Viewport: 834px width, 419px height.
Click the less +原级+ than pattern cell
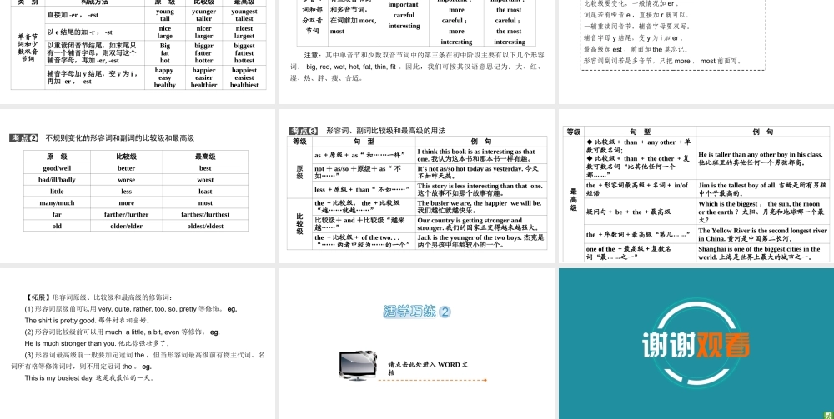tap(364, 190)
